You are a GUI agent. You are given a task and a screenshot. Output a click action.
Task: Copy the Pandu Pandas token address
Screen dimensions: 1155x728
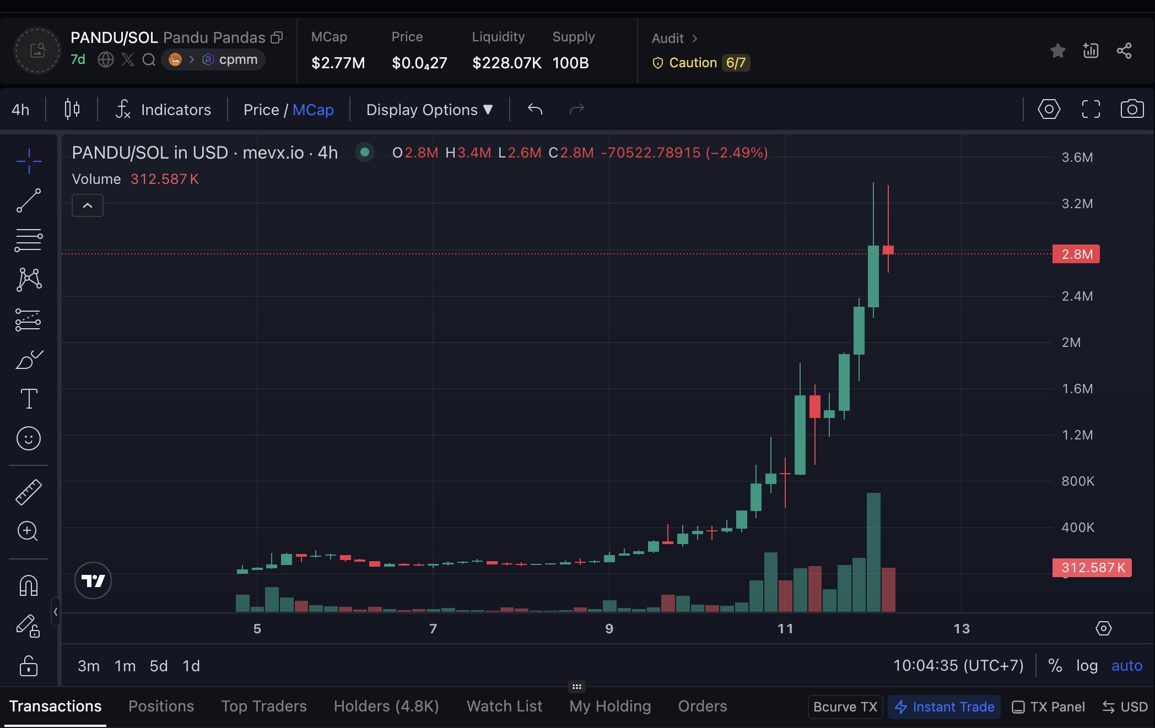[277, 37]
